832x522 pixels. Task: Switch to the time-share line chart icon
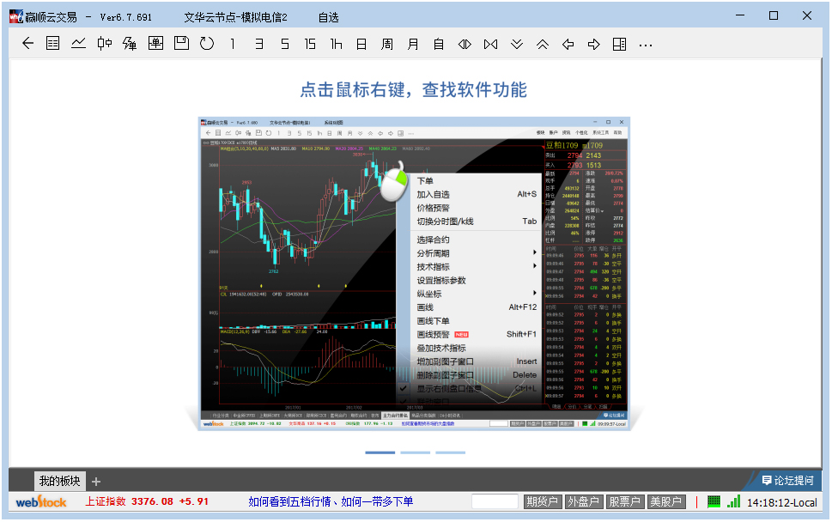78,44
